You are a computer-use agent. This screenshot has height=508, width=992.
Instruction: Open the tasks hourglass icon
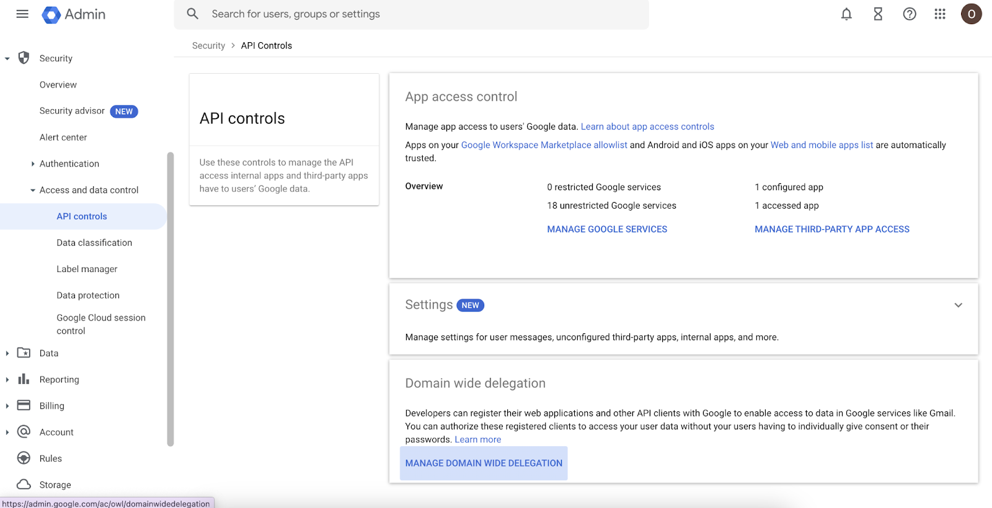(x=878, y=14)
